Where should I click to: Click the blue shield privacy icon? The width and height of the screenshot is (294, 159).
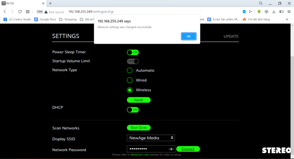point(244,12)
